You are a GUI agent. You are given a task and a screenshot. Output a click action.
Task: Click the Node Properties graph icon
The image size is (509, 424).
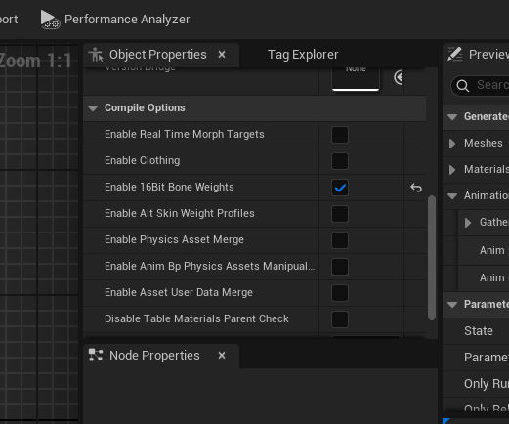pos(96,356)
